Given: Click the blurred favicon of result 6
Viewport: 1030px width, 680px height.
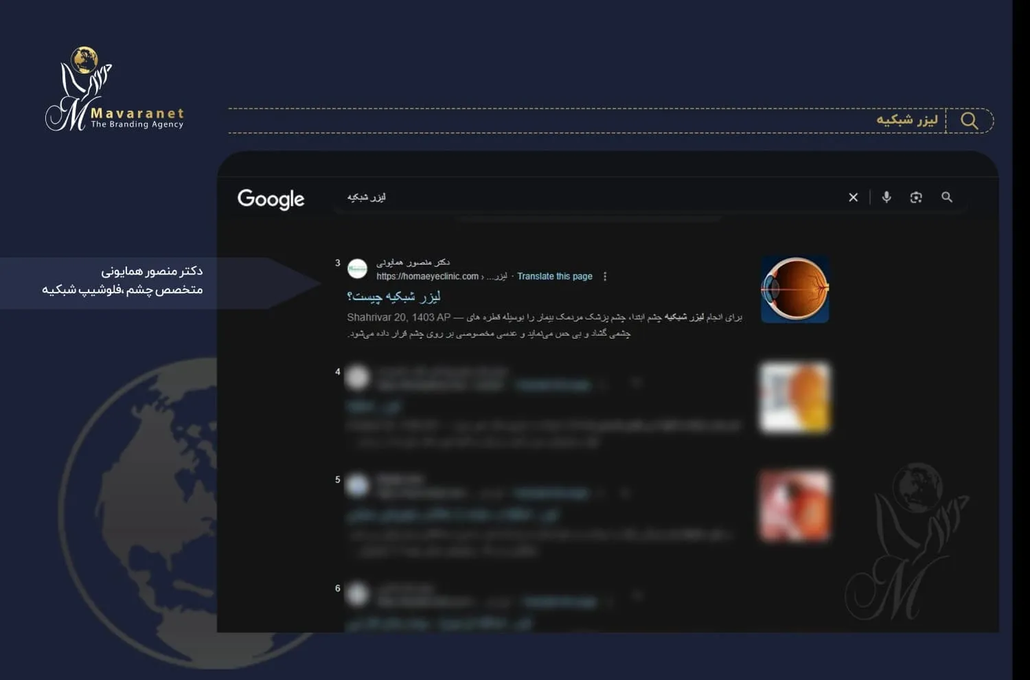Looking at the screenshot, I should [x=357, y=594].
